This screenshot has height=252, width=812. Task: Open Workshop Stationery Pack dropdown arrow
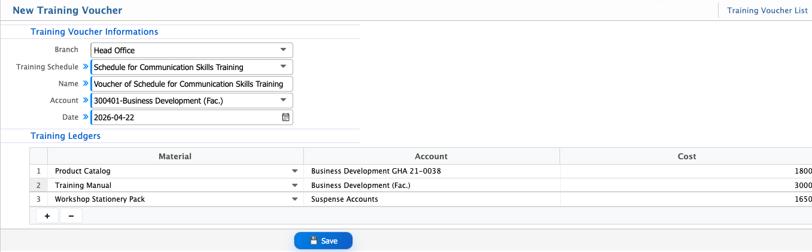point(294,199)
